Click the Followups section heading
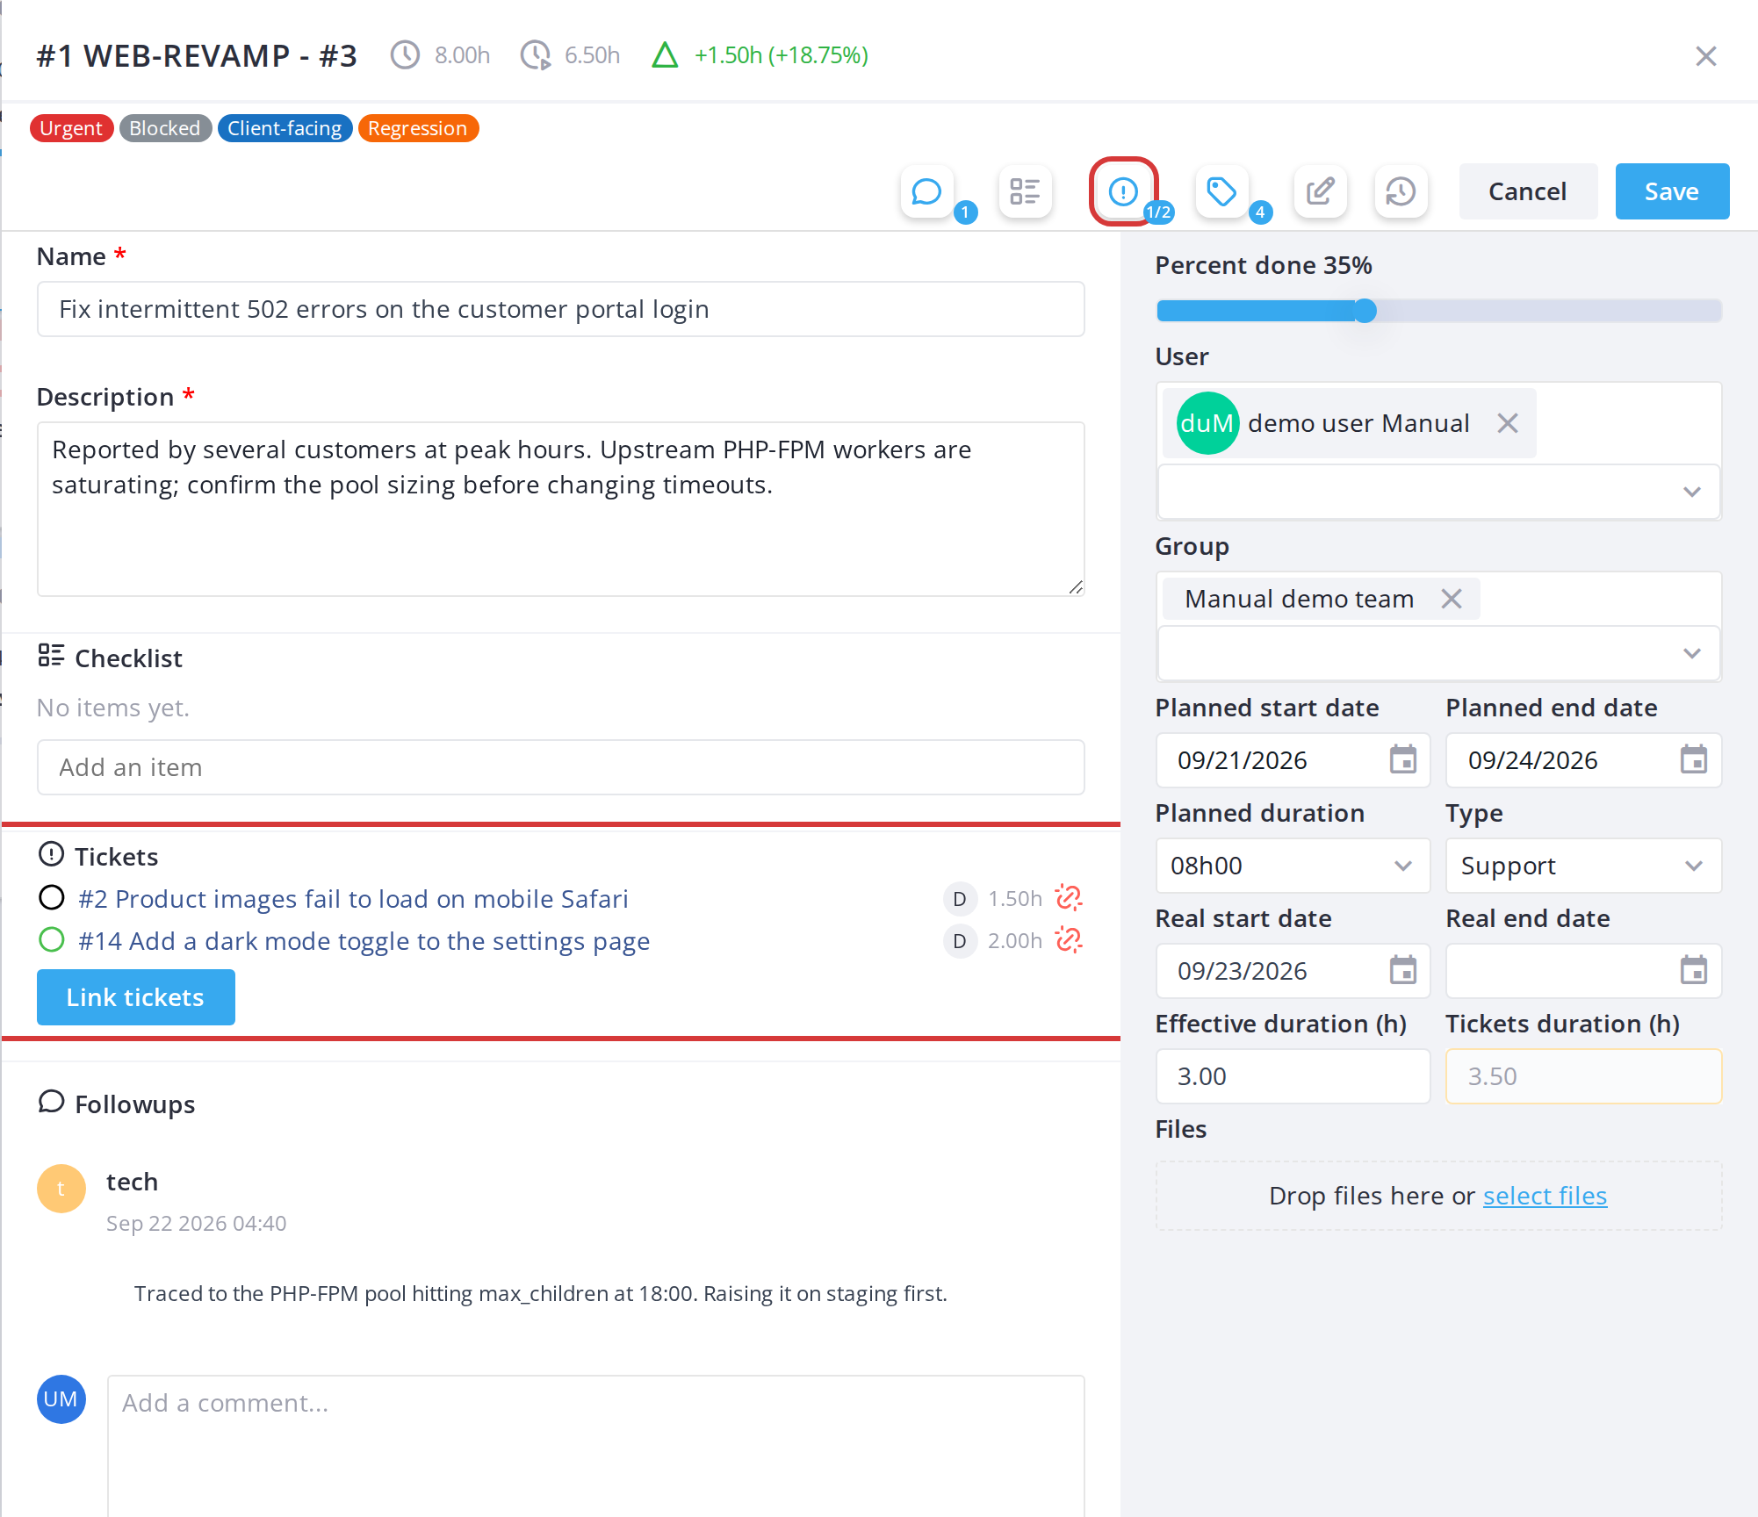The height and width of the screenshot is (1517, 1758). (134, 1104)
